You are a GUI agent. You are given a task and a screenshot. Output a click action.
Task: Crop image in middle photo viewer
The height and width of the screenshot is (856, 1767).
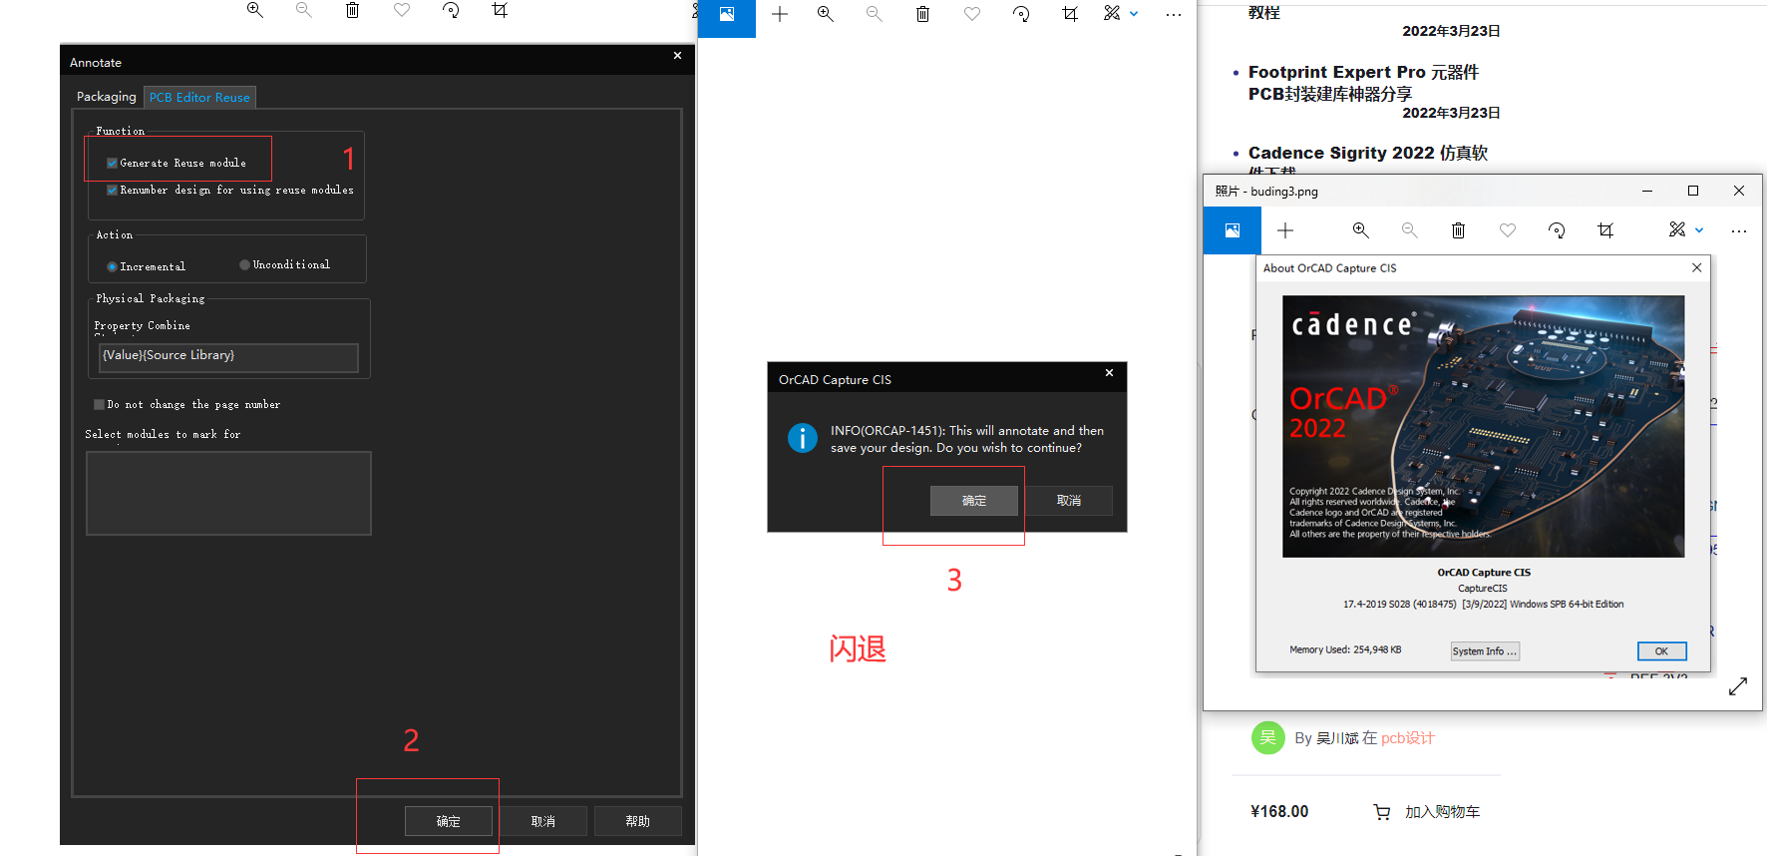coord(1070,14)
